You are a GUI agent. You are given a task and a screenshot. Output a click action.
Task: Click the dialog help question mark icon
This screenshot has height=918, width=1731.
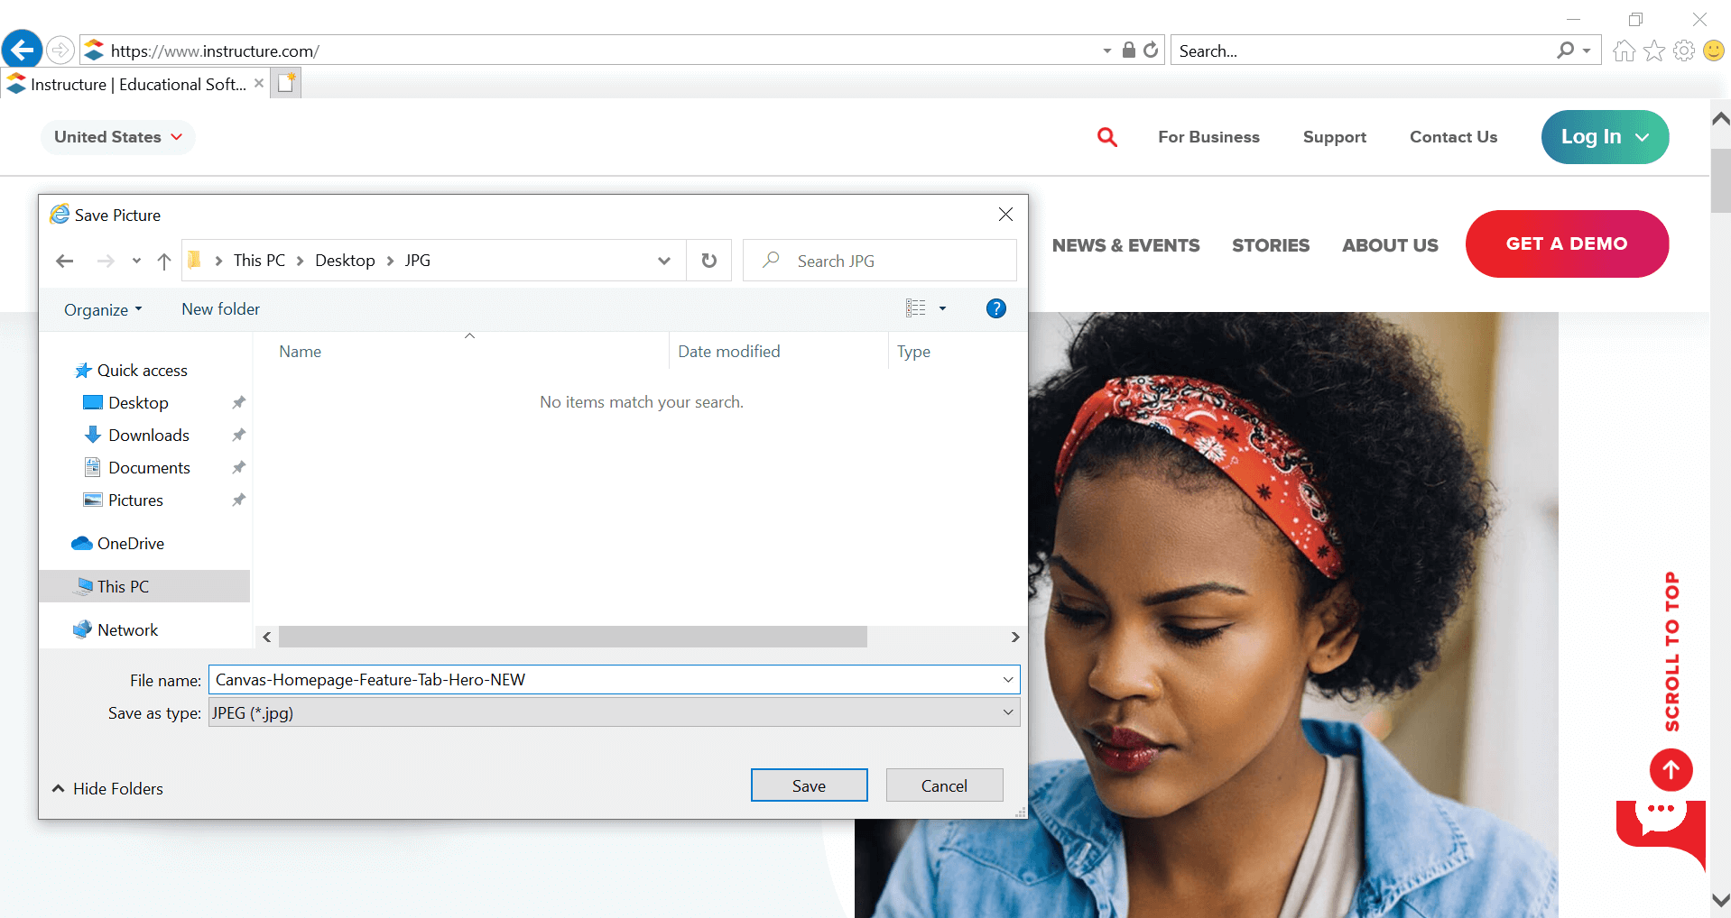[x=995, y=309]
